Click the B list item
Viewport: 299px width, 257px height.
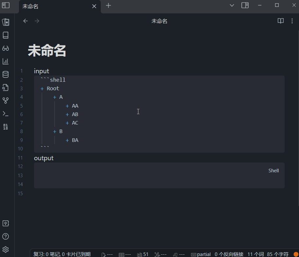[x=61, y=131]
